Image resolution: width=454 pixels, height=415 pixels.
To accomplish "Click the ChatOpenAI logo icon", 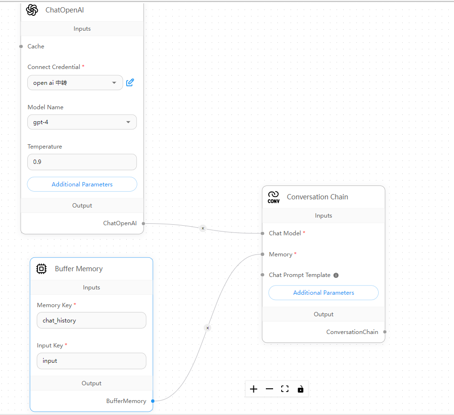I will [x=32, y=10].
